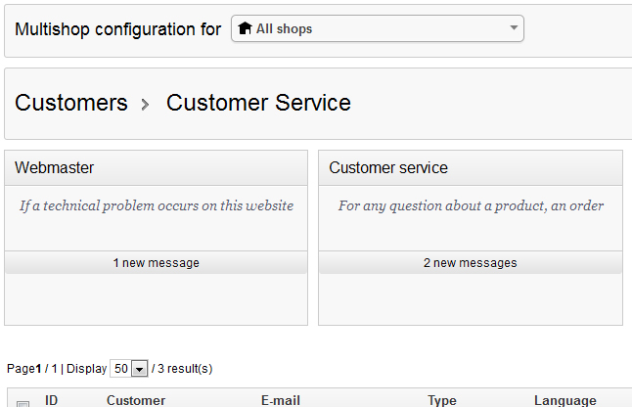632x407 pixels.
Task: Sort table by Customer column
Action: tap(136, 400)
